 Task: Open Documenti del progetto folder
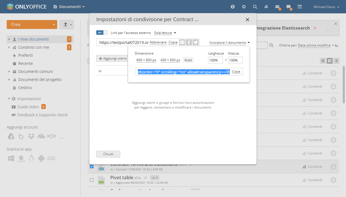click(x=40, y=80)
